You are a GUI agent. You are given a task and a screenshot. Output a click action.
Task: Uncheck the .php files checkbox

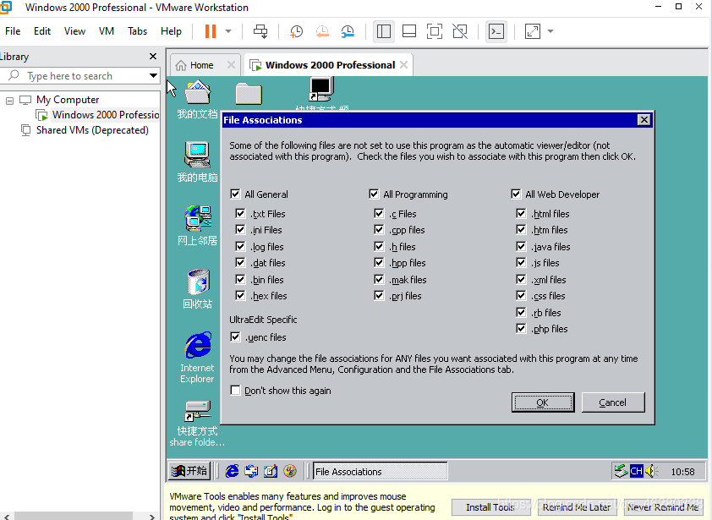tap(521, 328)
